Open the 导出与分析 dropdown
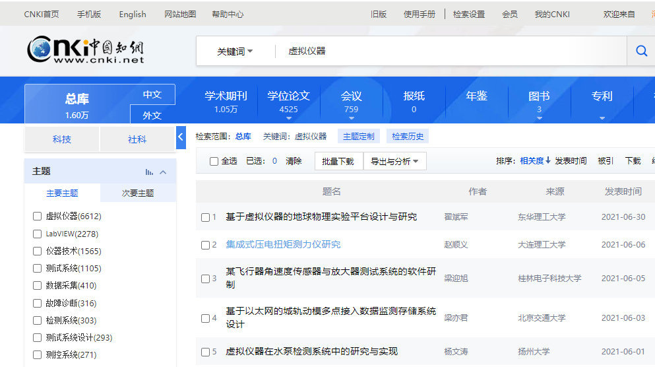Screen dimensions: 655x367 click(394, 161)
